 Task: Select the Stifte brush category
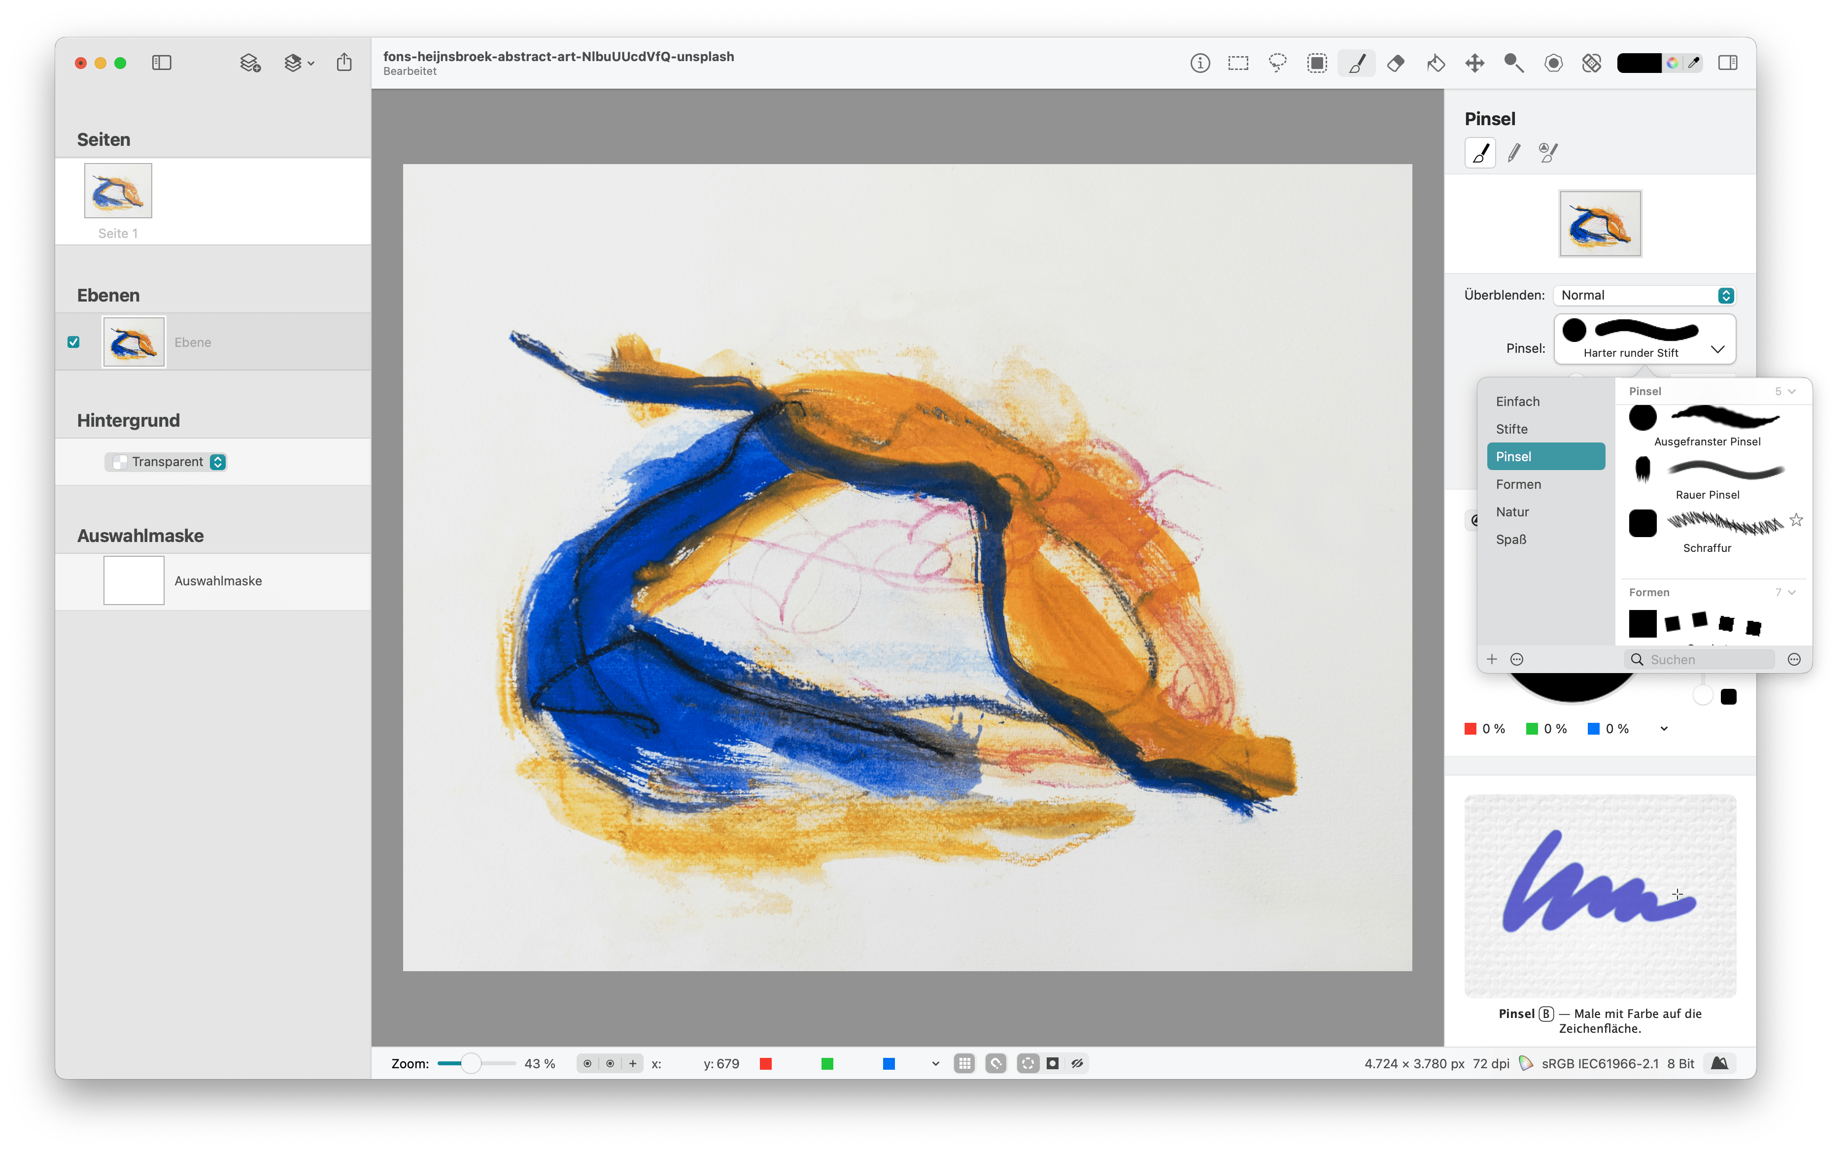[x=1545, y=429]
